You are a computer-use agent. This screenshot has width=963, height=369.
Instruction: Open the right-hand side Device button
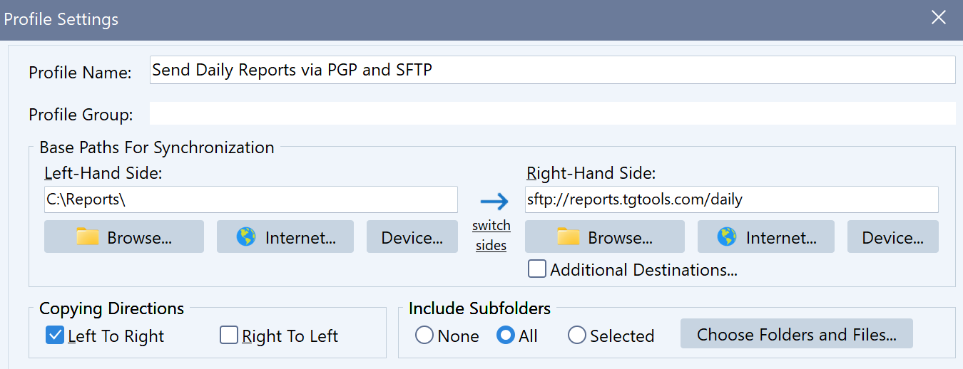coord(892,237)
